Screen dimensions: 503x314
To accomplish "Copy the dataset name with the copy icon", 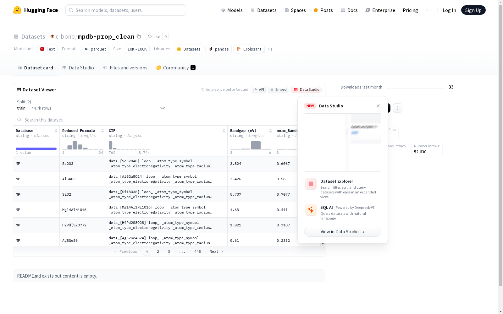I will point(139,36).
